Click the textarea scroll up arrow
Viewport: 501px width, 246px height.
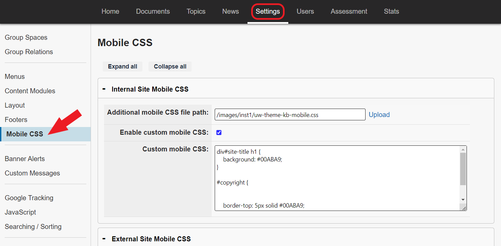(x=463, y=149)
